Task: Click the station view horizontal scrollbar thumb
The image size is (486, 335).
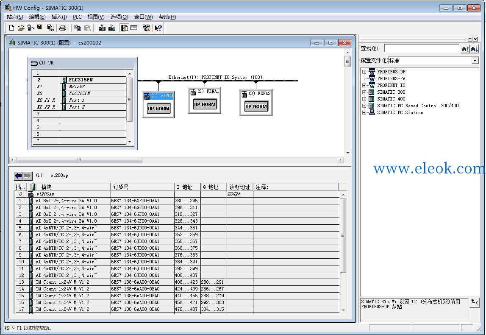Action: pyautogui.click(x=79, y=160)
